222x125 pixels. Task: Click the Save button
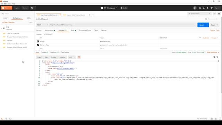click(x=213, y=25)
